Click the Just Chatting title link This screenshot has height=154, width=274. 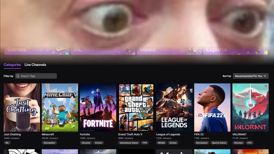click(x=12, y=134)
